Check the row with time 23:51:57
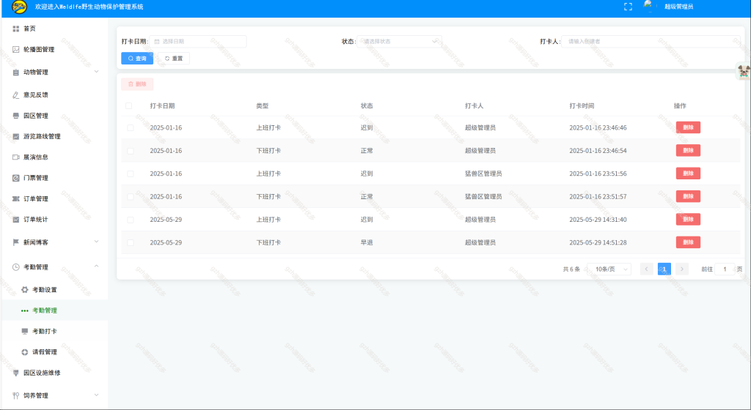Viewport: 751px width, 410px height. pos(131,196)
